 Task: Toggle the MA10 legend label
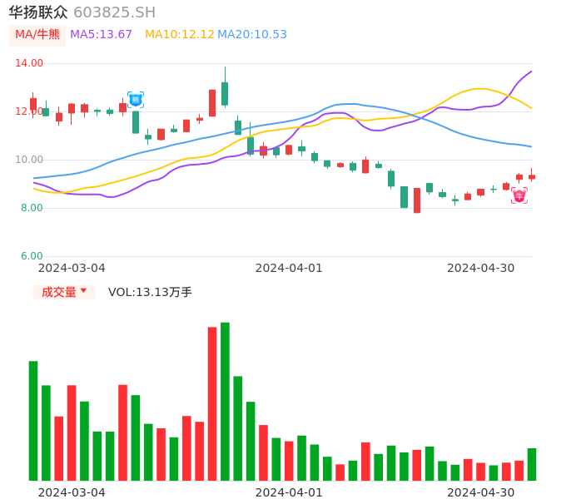[179, 35]
